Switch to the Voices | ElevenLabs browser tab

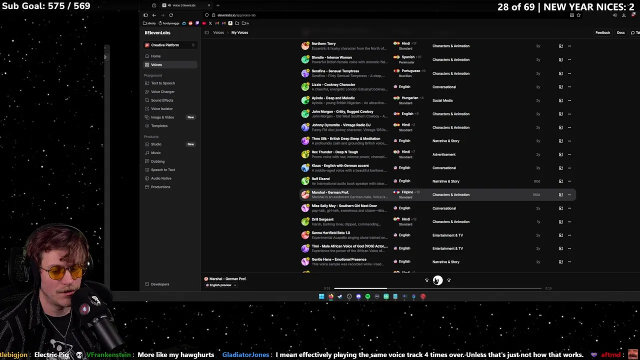(x=186, y=5)
